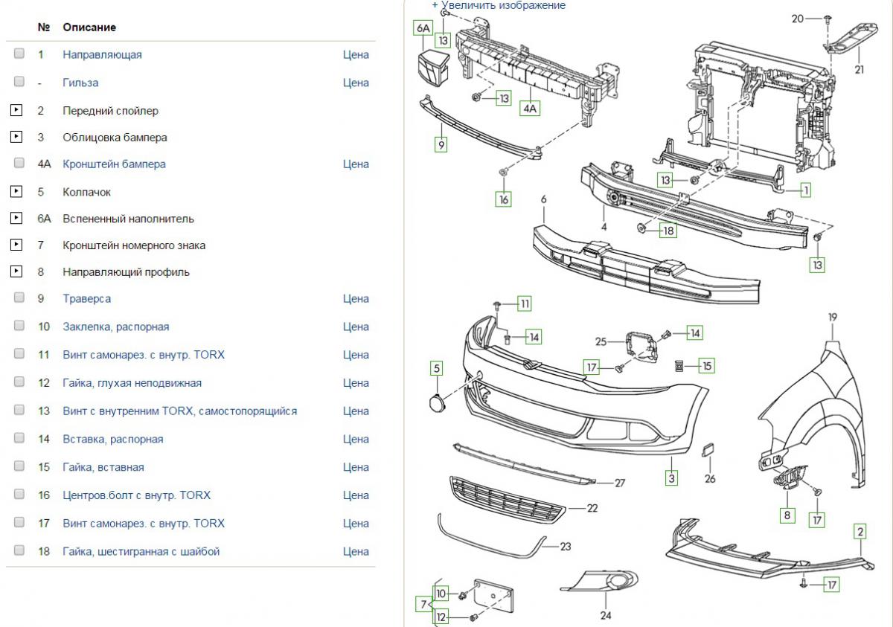Select callout 5 next to the cap
The width and height of the screenshot is (893, 627).
tap(436, 367)
